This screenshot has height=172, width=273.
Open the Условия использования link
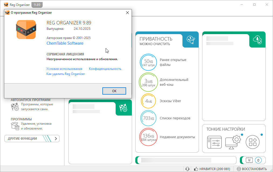pyautogui.click(x=64, y=69)
